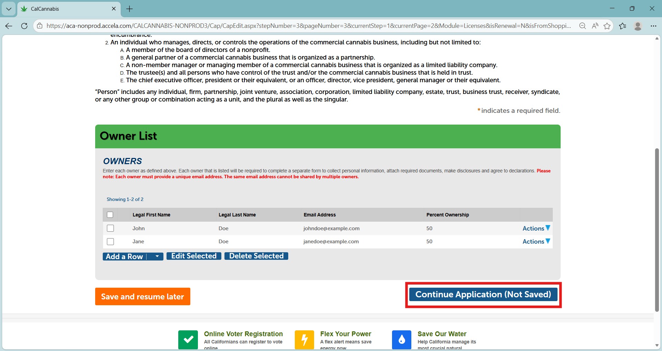The image size is (662, 351).
Task: Click the Legal First Name column header
Action: 151,215
